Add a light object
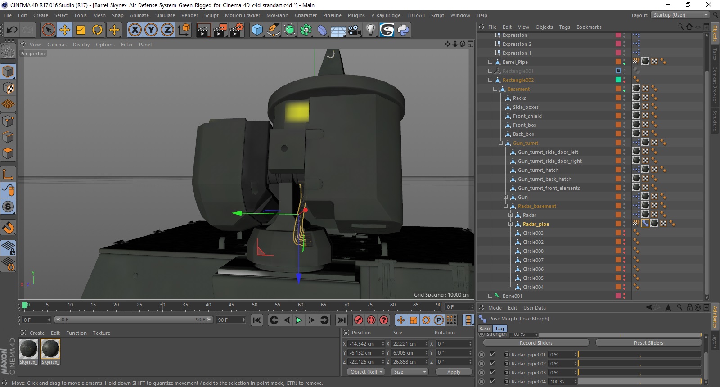 371,30
